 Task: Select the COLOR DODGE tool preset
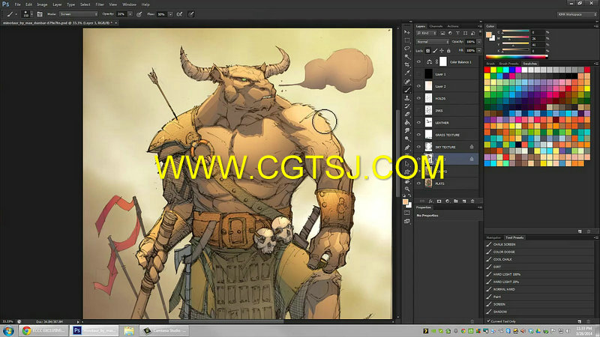coord(539,252)
